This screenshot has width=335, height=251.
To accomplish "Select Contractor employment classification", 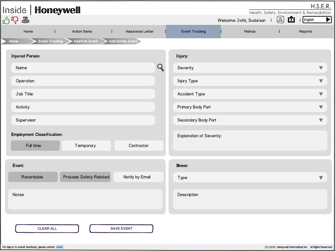I will pos(139,146).
